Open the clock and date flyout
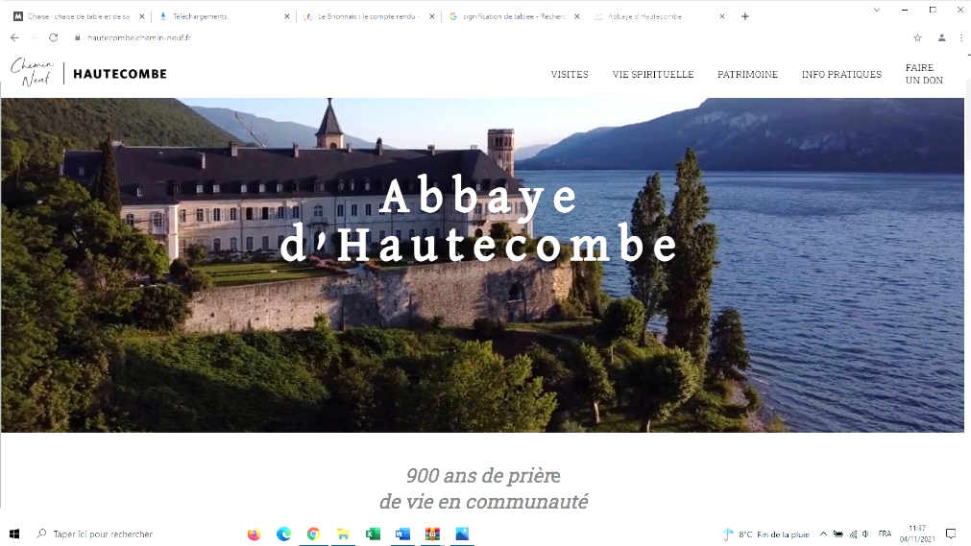The height and width of the screenshot is (546, 971). (x=917, y=534)
